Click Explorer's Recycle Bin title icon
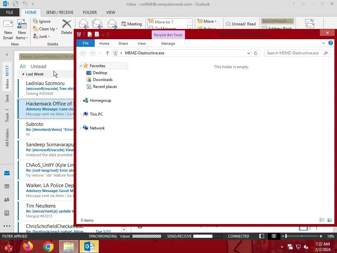Image resolution: width=337 pixels, height=253 pixels. pyautogui.click(x=79, y=34)
